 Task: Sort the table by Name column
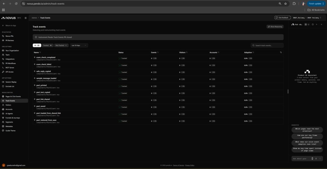(37, 53)
